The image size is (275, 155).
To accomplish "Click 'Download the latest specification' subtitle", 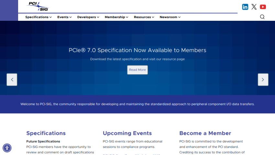I will tap(137, 59).
